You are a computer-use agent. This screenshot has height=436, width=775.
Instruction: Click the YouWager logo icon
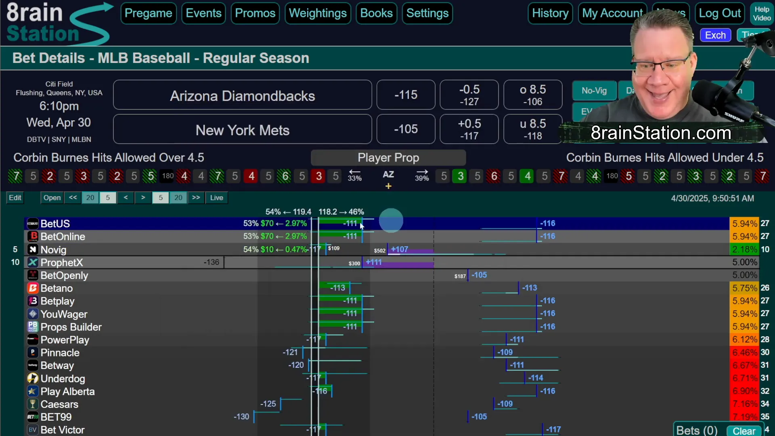click(33, 314)
